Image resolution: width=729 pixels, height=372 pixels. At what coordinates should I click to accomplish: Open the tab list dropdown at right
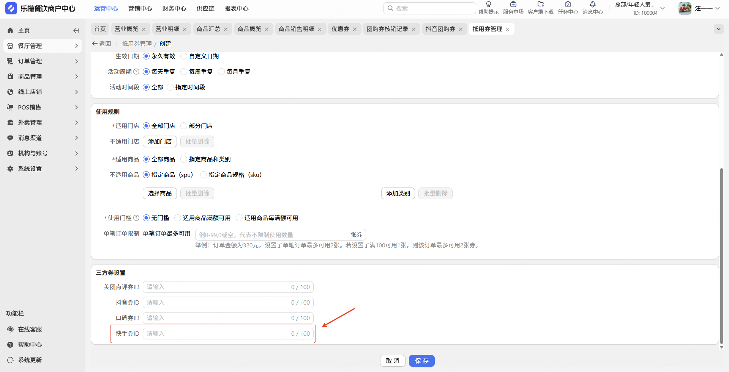coord(718,29)
